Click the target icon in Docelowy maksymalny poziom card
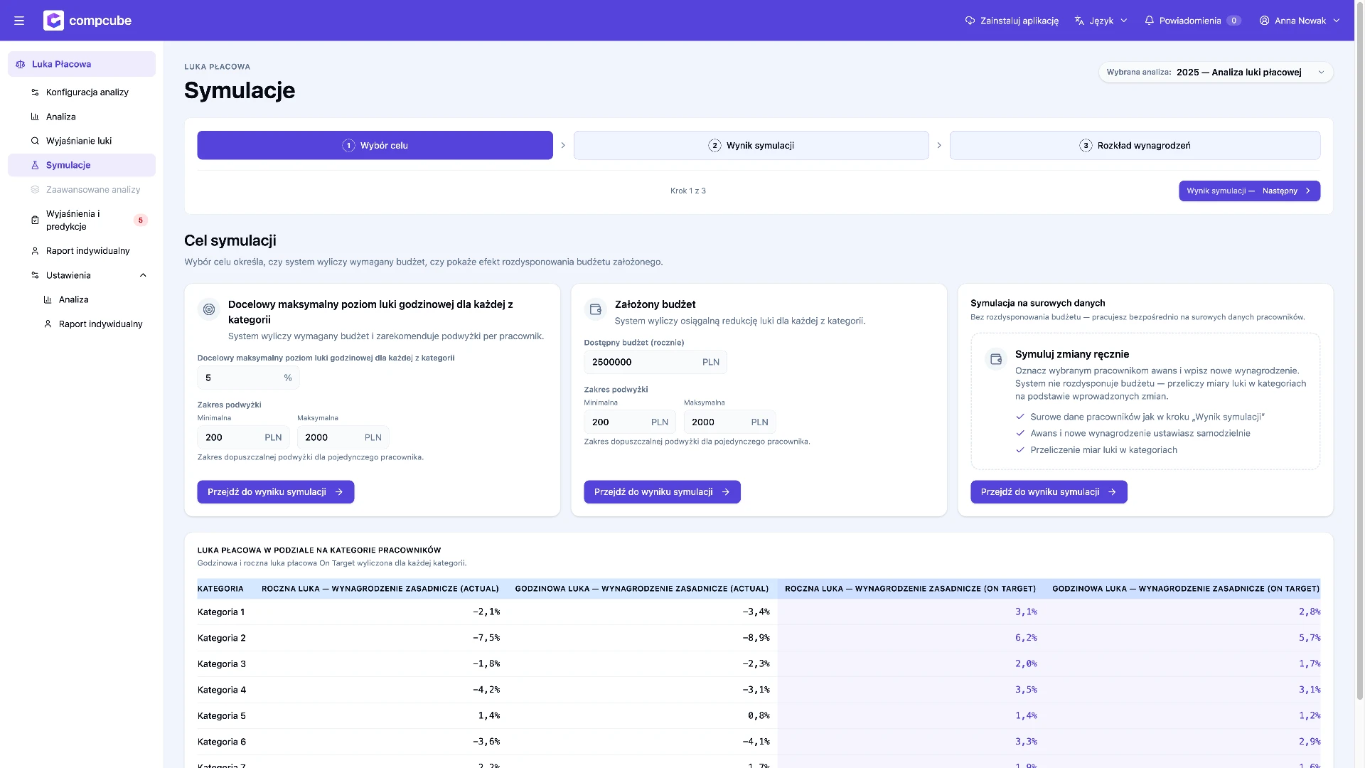 click(209, 309)
